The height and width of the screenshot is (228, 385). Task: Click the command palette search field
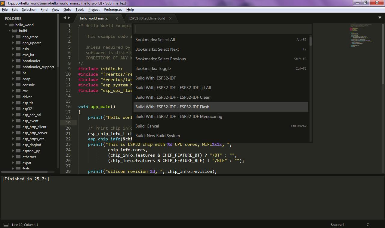[223, 29]
